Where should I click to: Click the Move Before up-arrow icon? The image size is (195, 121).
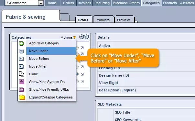pyautogui.click(x=21, y=59)
